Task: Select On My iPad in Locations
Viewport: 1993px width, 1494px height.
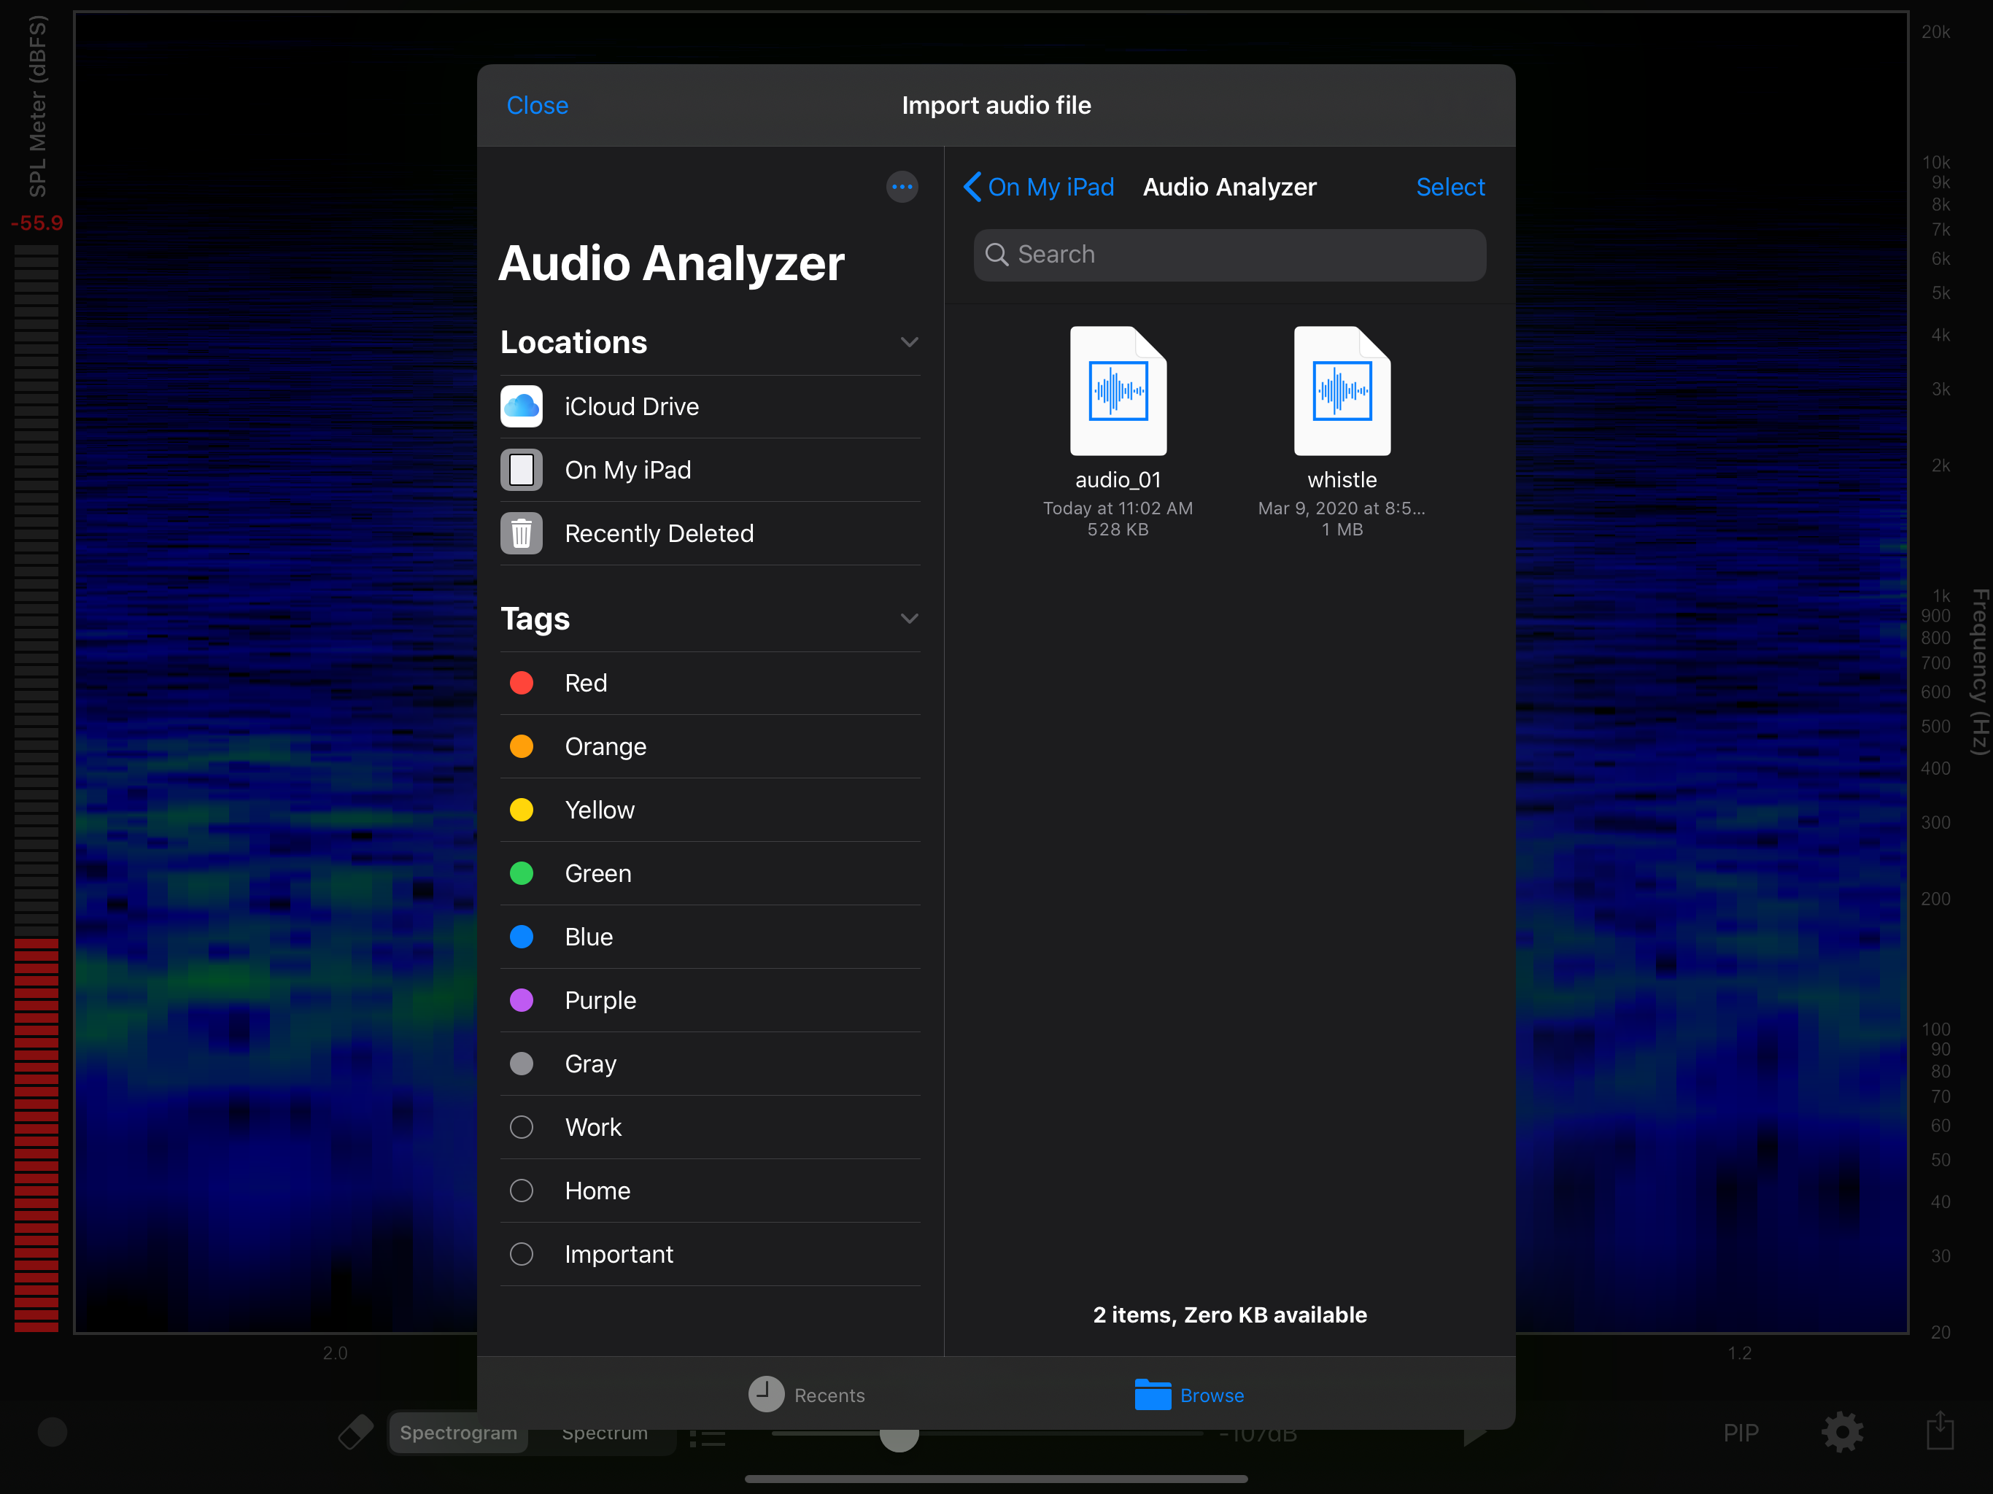Action: [x=710, y=471]
